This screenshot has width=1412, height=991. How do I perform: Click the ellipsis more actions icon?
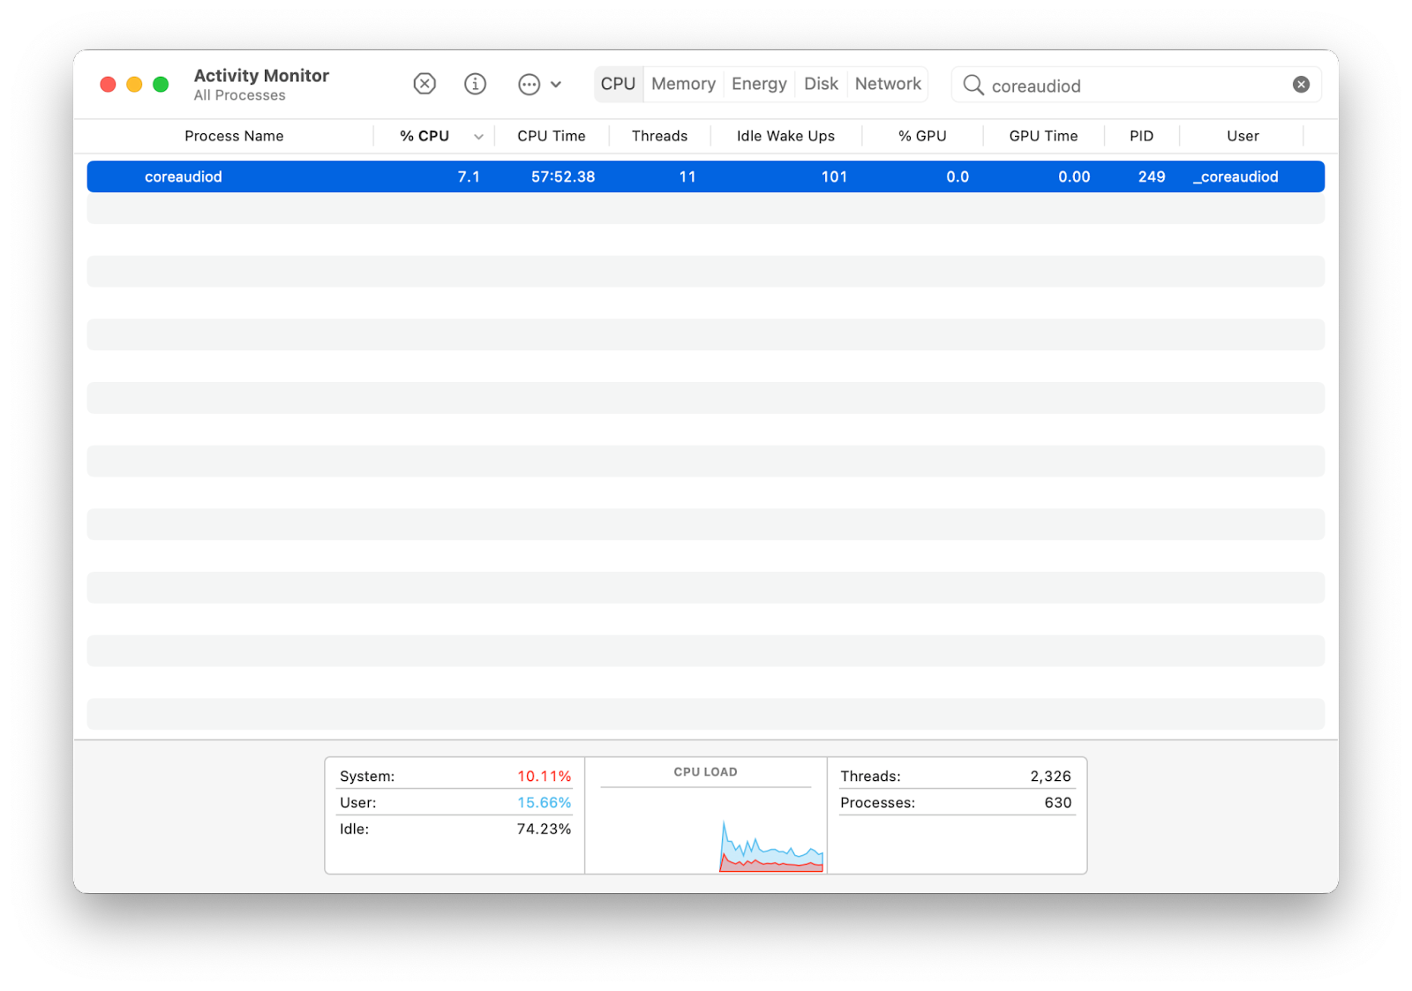529,85
